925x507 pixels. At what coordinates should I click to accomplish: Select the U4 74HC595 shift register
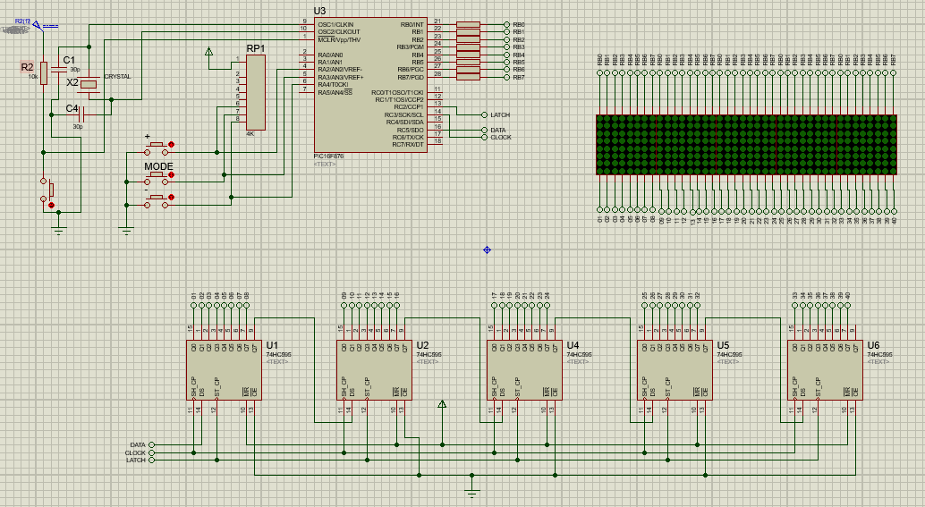point(525,369)
